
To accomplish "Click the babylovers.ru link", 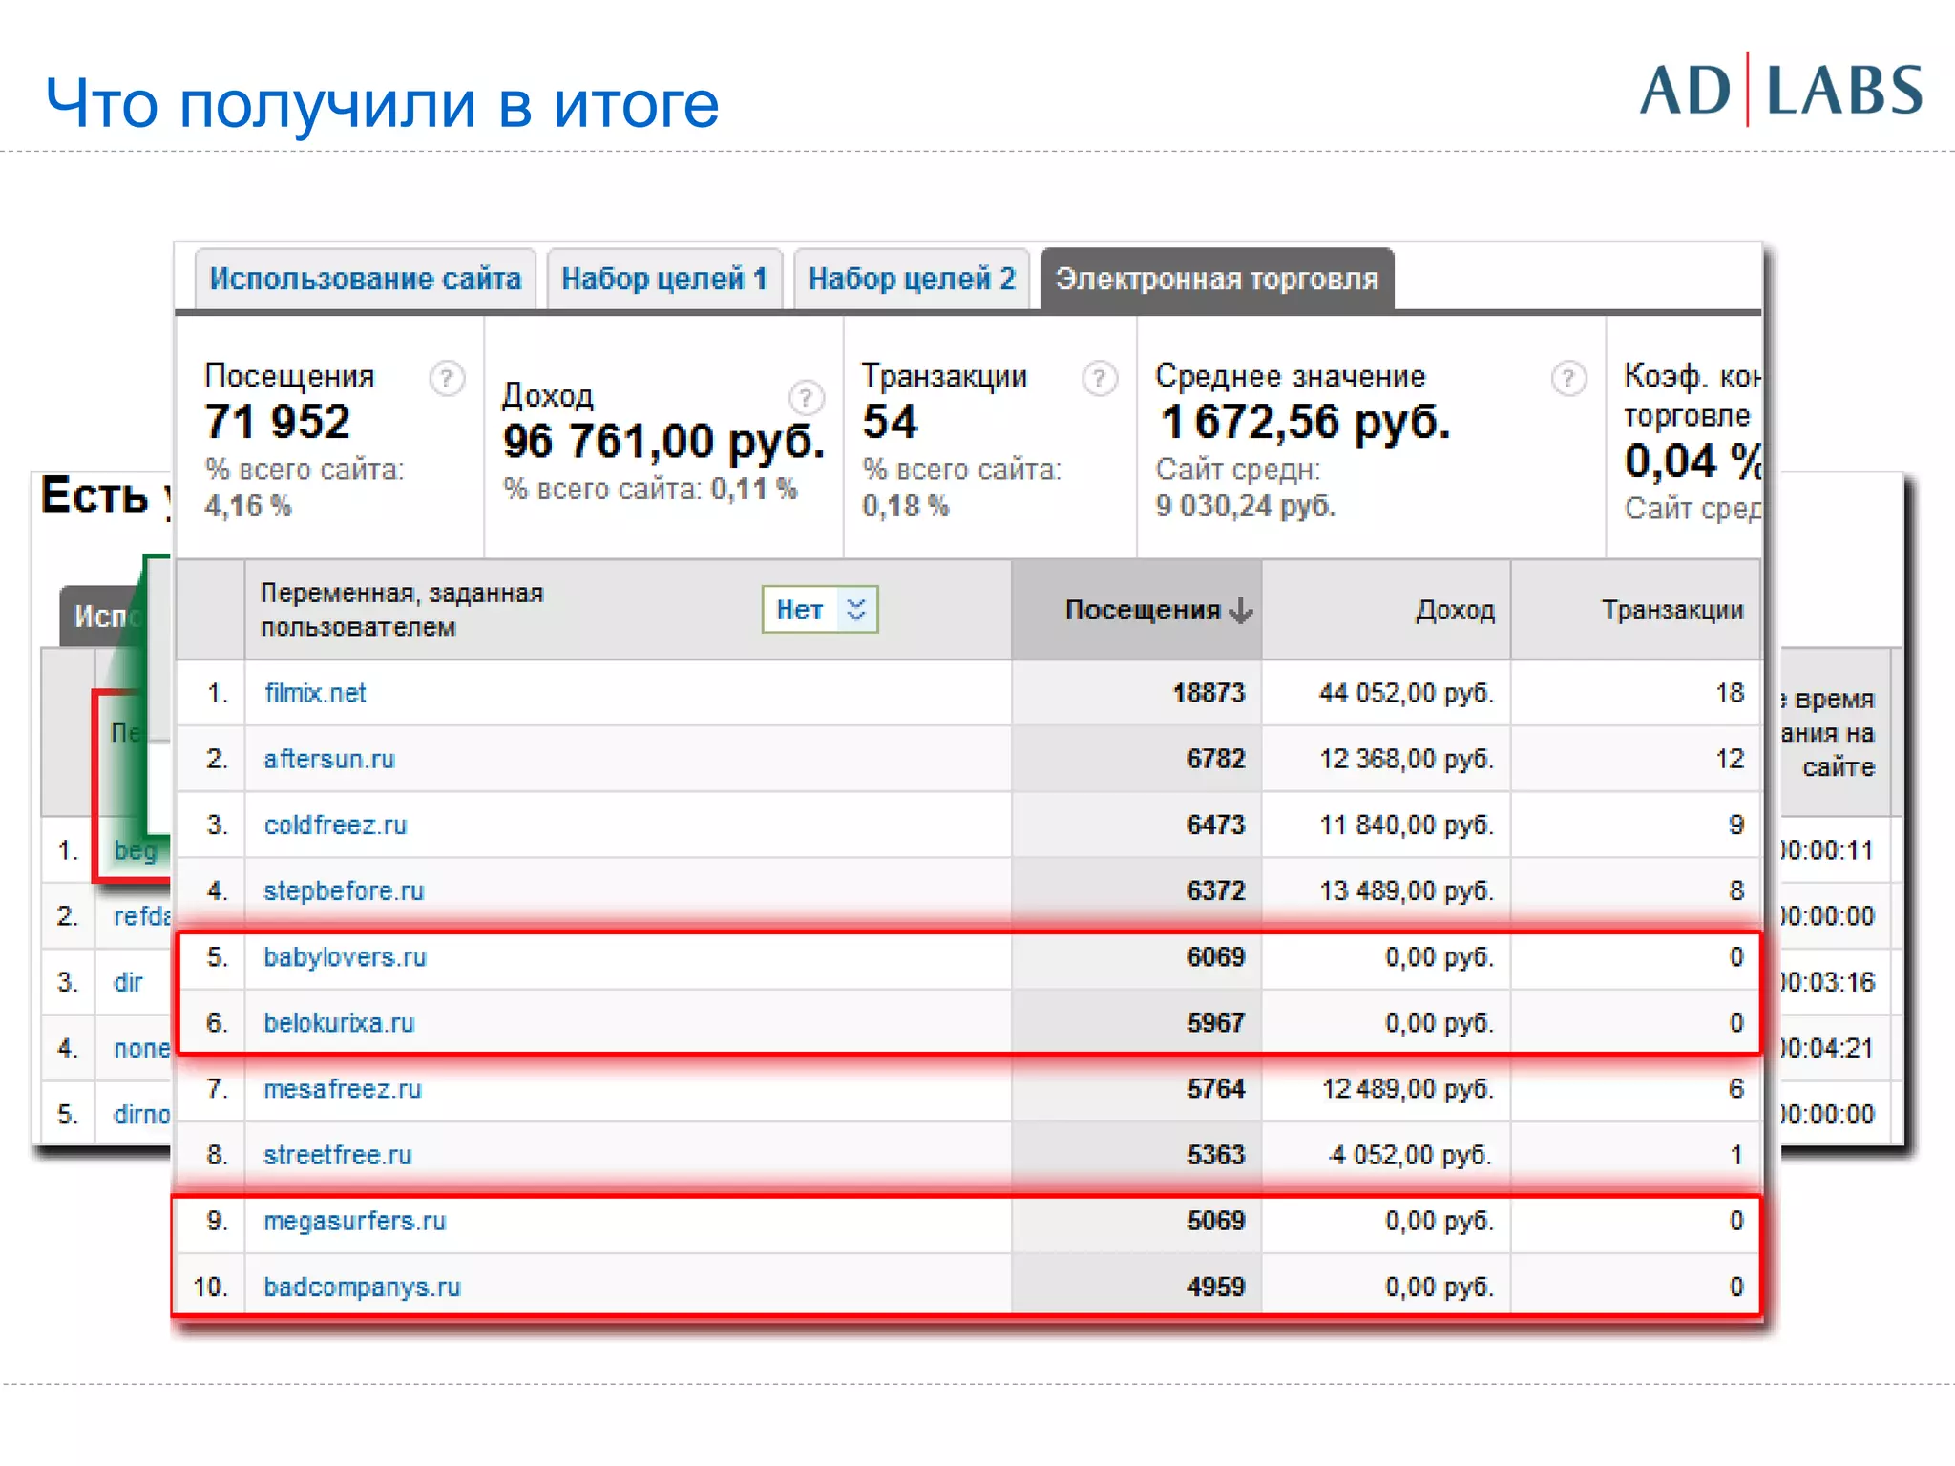I will [345, 957].
